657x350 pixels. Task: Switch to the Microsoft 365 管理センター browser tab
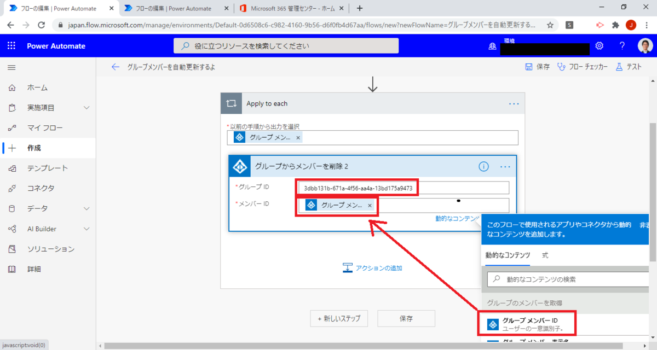click(x=292, y=8)
